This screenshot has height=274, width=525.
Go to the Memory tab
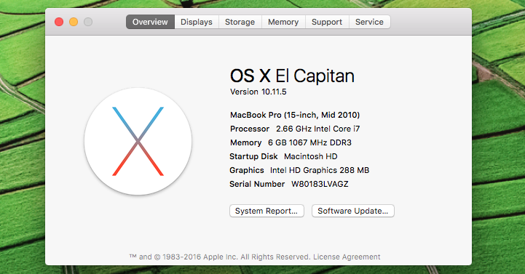click(x=283, y=22)
